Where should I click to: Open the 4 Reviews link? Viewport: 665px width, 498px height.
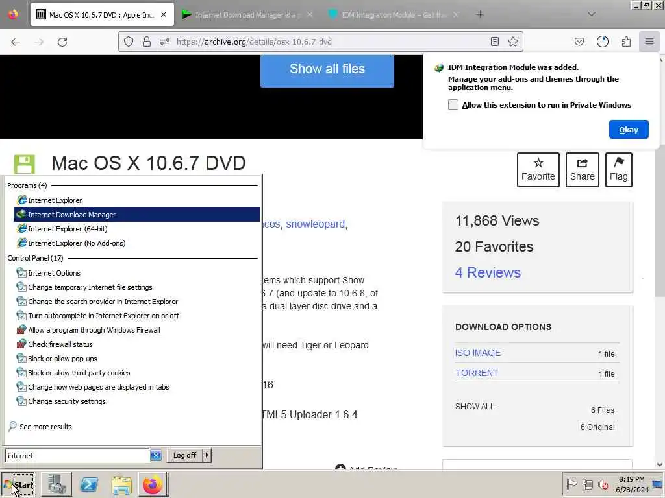(x=488, y=272)
